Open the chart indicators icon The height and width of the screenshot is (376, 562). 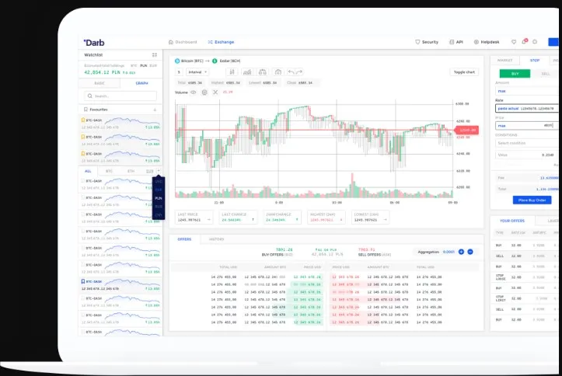[x=247, y=72]
